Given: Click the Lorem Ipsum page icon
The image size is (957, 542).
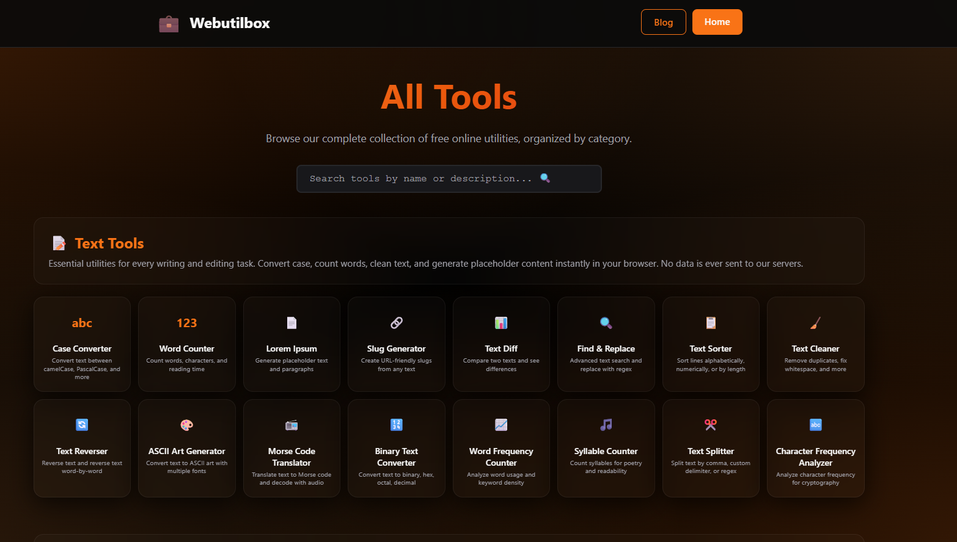Looking at the screenshot, I should [291, 323].
